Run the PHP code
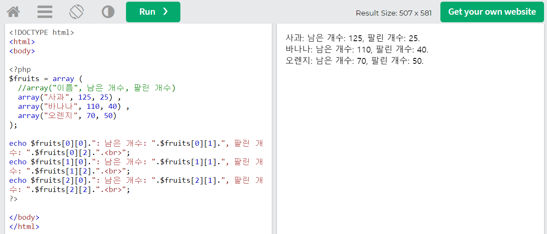The width and height of the screenshot is (547, 234). click(x=153, y=12)
